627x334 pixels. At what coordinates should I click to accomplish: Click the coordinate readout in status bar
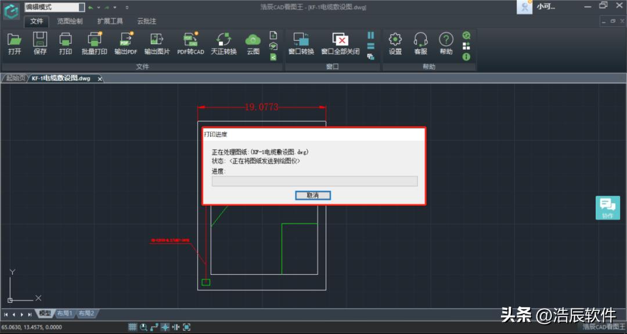click(31, 327)
